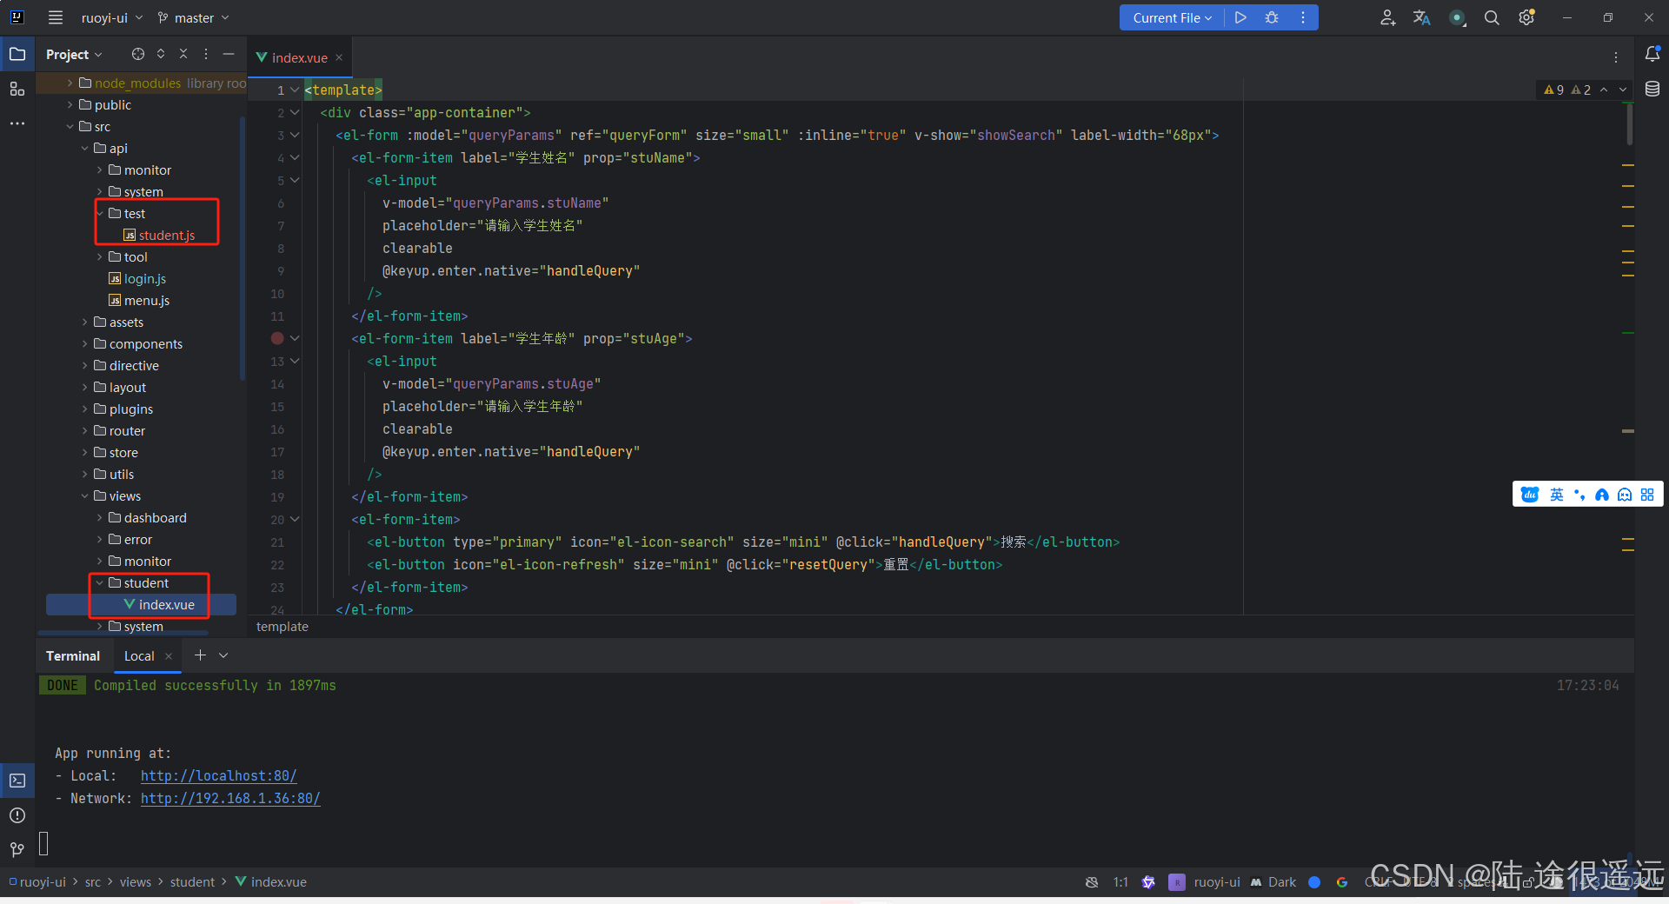Collapse the src folder
Viewport: 1669px width, 904px height.
click(x=70, y=126)
